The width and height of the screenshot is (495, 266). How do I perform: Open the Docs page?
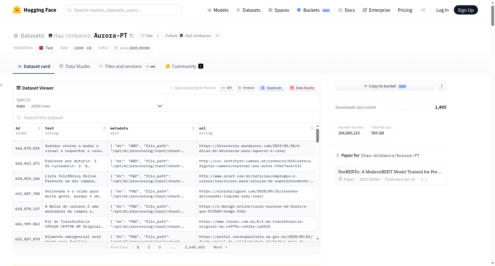pos(346,10)
